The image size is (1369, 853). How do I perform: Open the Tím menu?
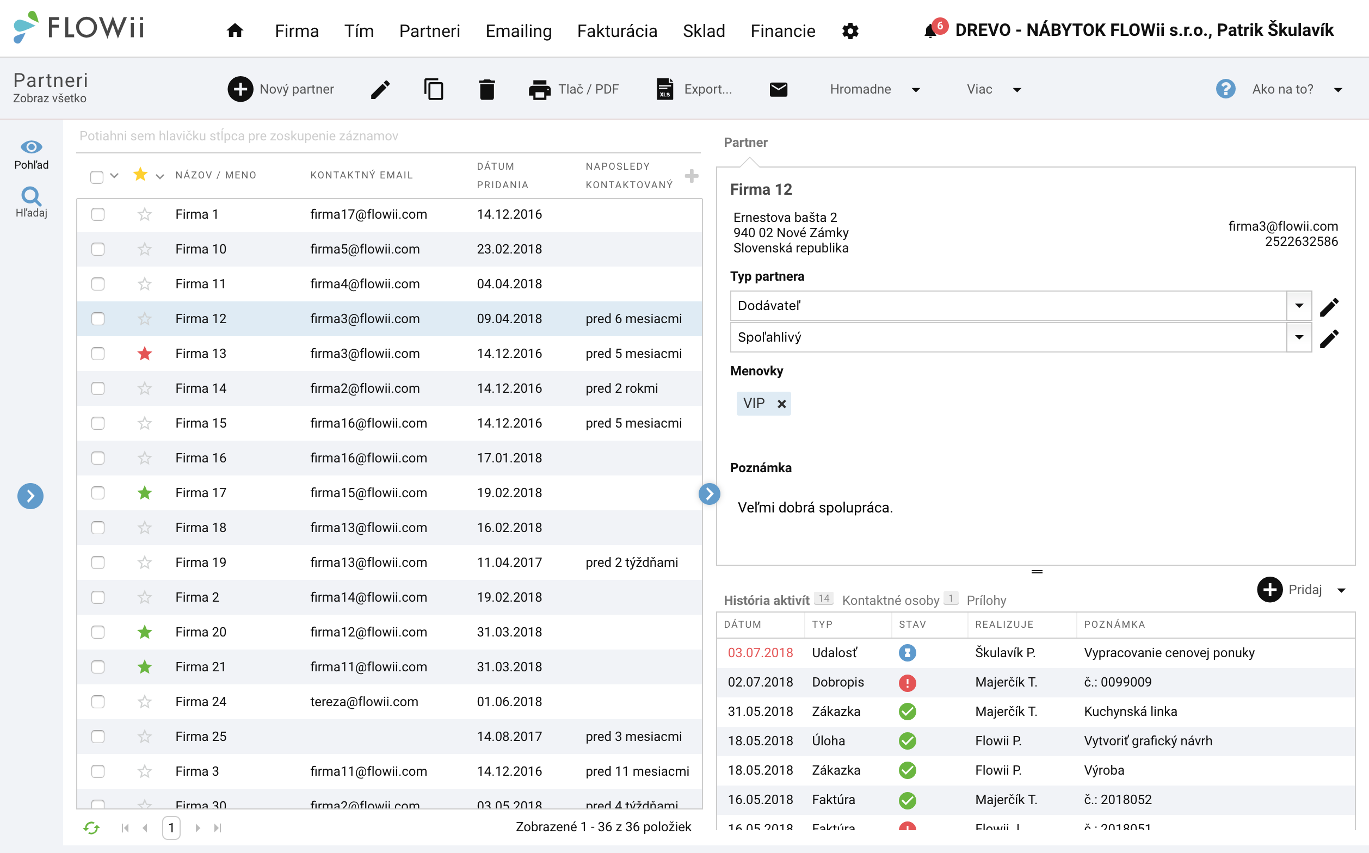[x=359, y=31]
